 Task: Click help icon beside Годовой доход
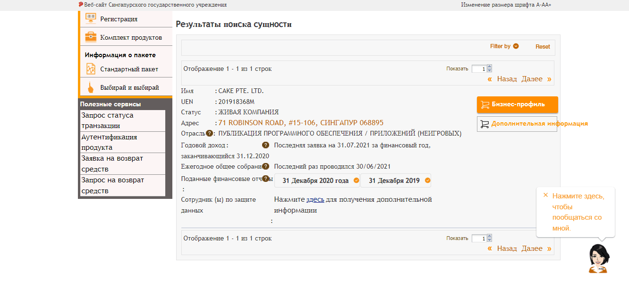click(x=266, y=145)
